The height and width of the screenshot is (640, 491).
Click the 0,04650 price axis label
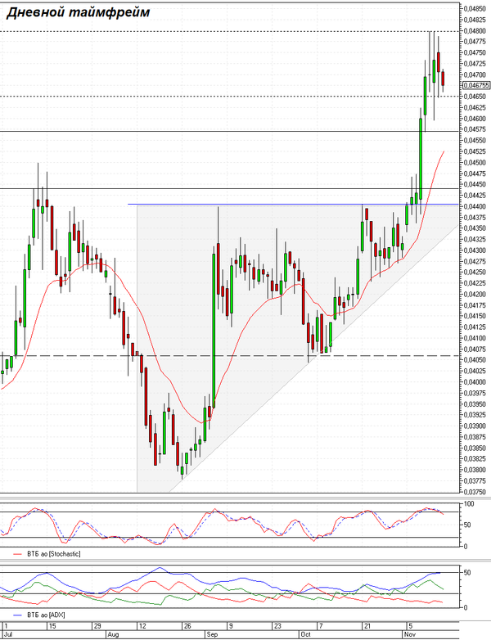click(x=475, y=97)
